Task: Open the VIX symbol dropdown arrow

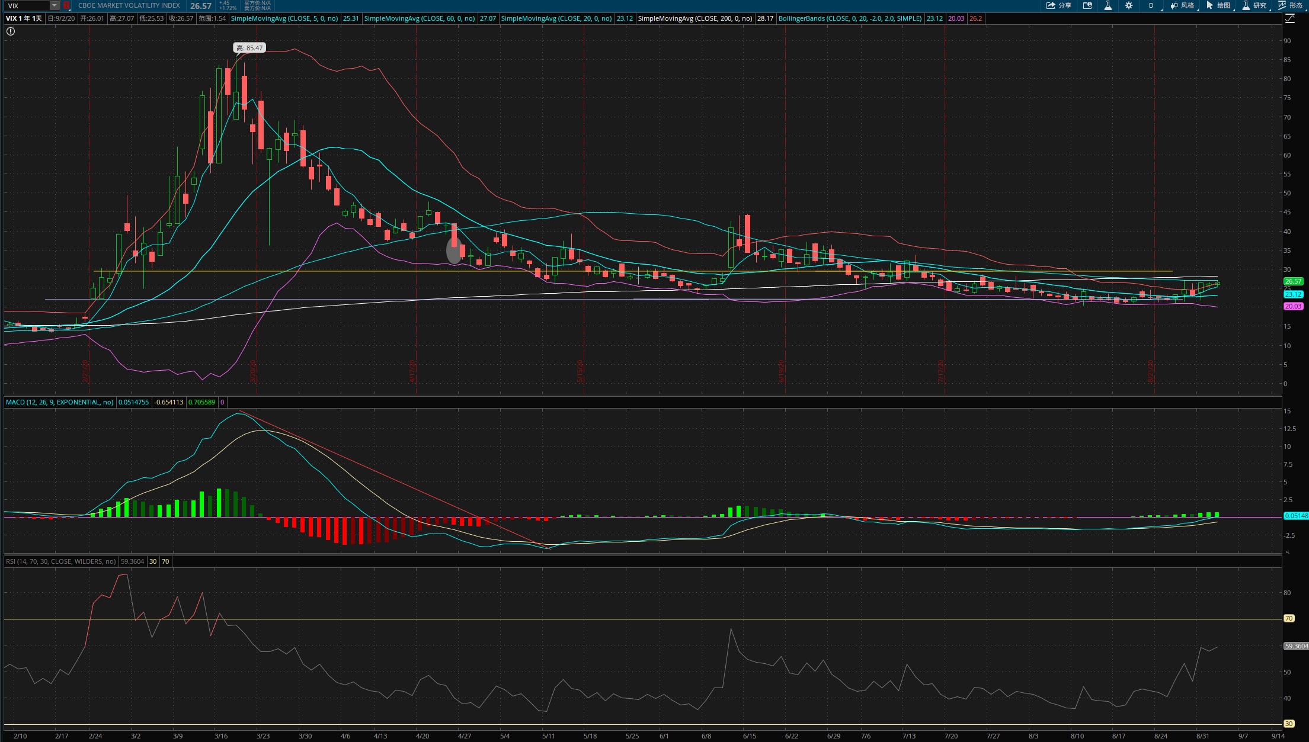Action: (55, 5)
